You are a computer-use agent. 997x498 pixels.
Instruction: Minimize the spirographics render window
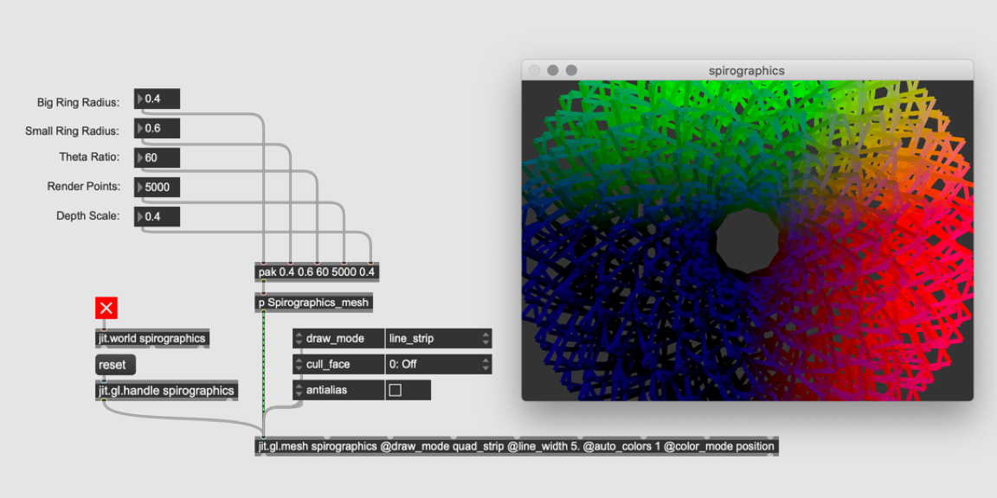(x=553, y=71)
